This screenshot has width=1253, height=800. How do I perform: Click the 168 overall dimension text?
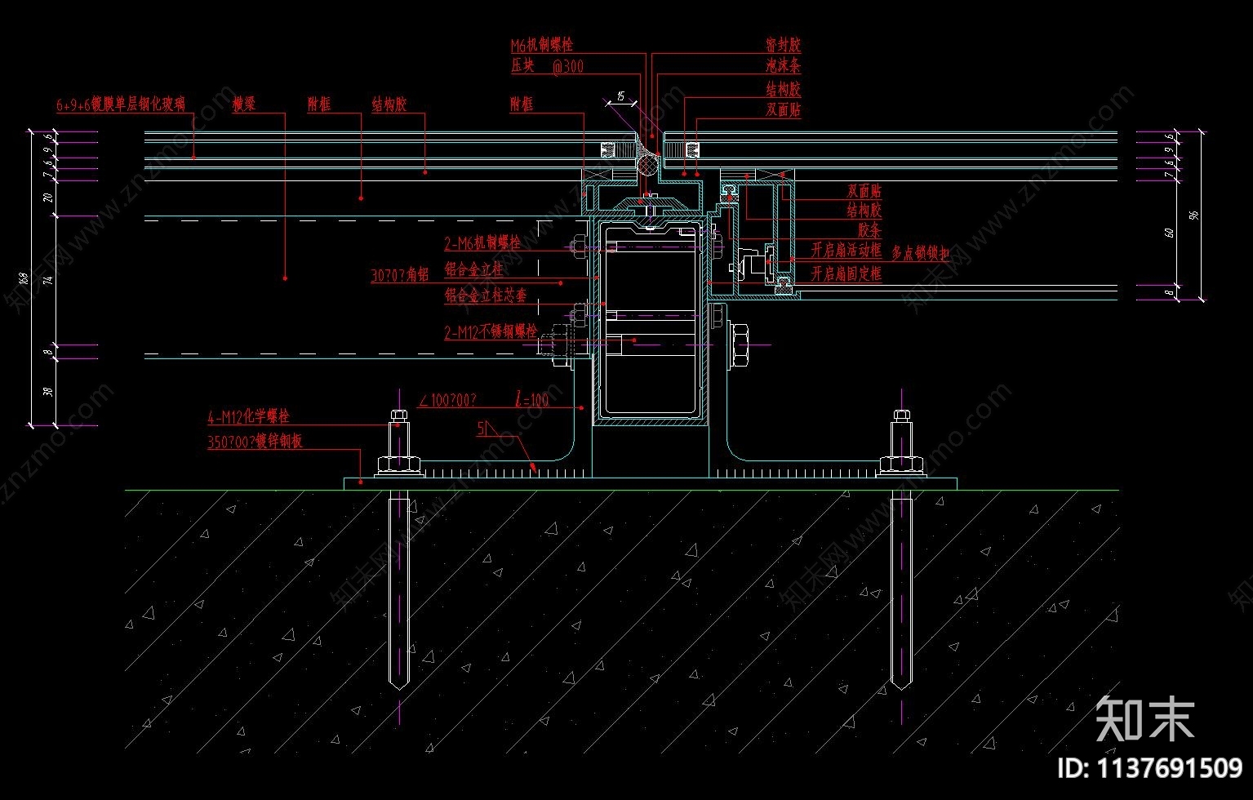22,279
